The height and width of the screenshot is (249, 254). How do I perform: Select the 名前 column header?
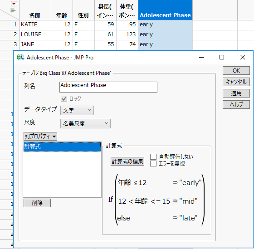pos(35,10)
